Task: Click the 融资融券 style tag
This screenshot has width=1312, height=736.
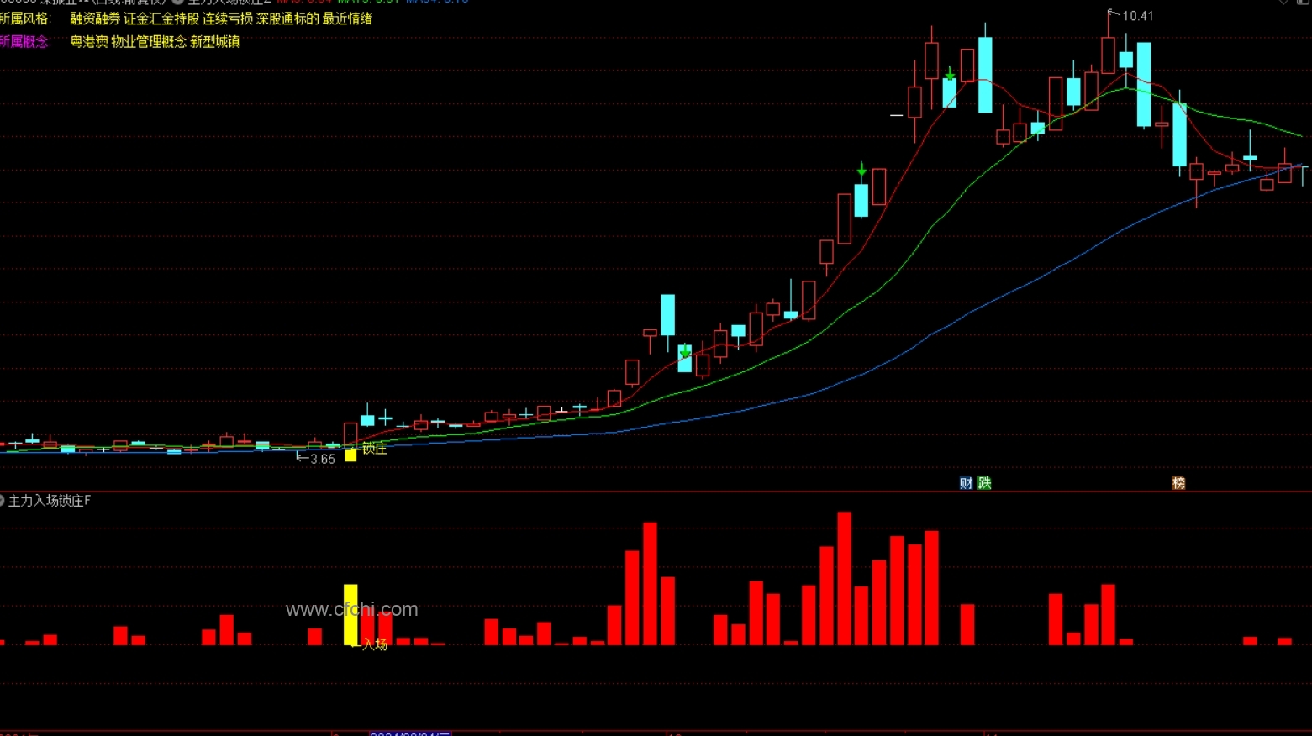Action: (x=95, y=18)
